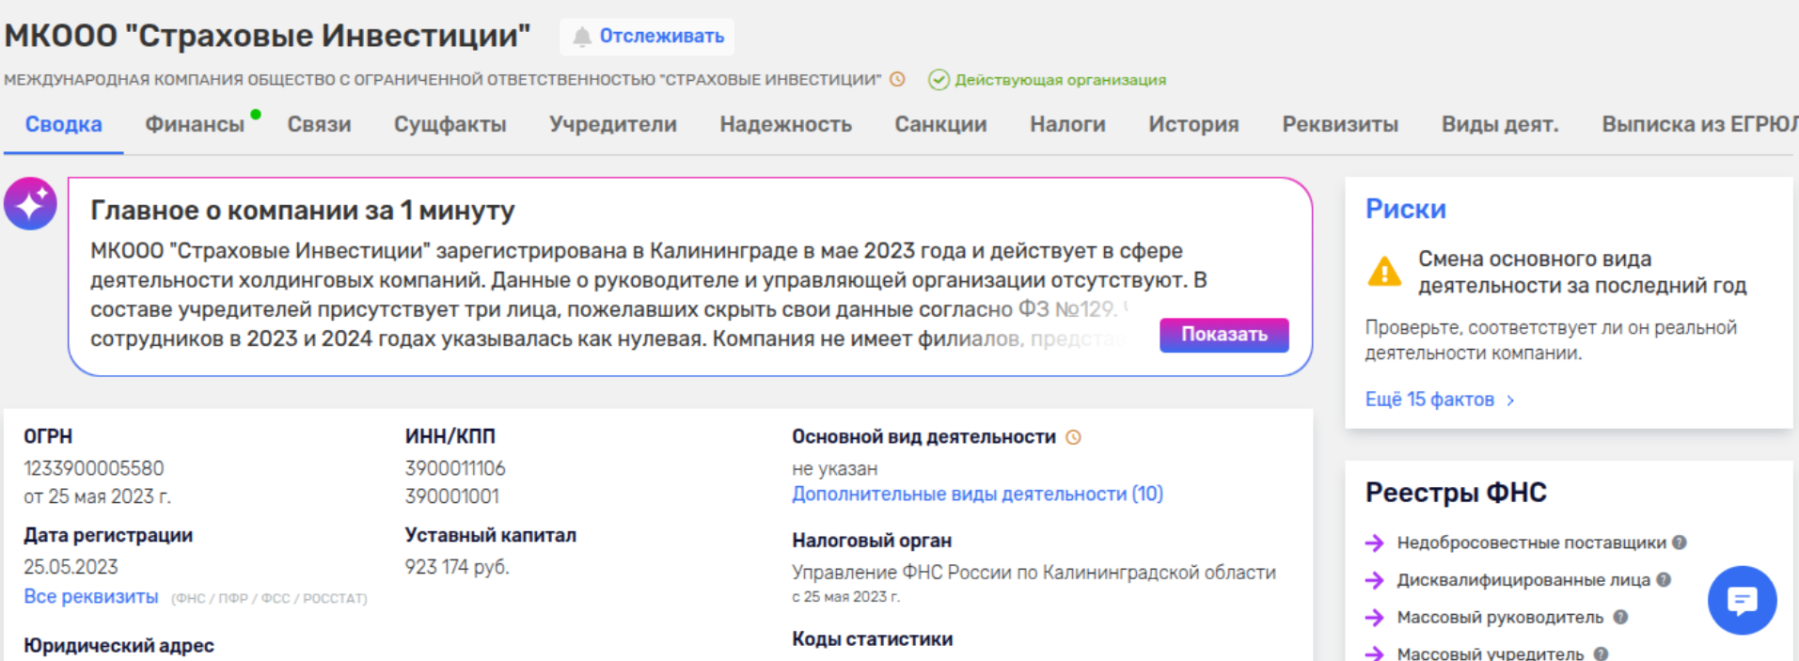The width and height of the screenshot is (1799, 661).
Task: Click the Юридический адрес label
Action: tap(119, 646)
